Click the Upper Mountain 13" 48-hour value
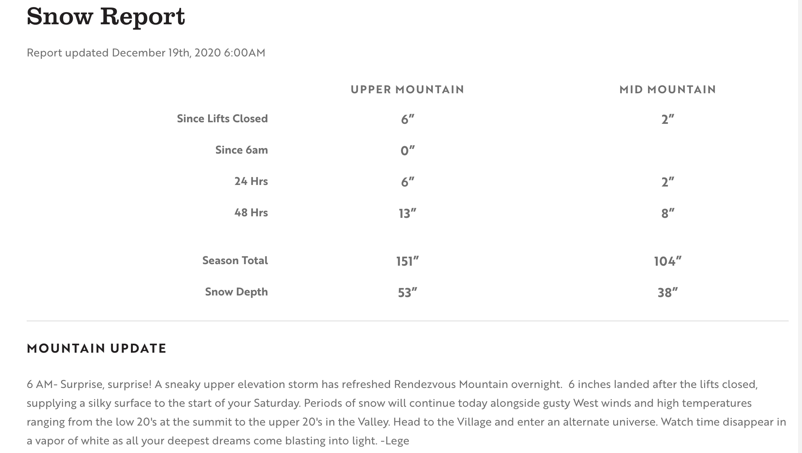Image resolution: width=802 pixels, height=453 pixels. (407, 213)
